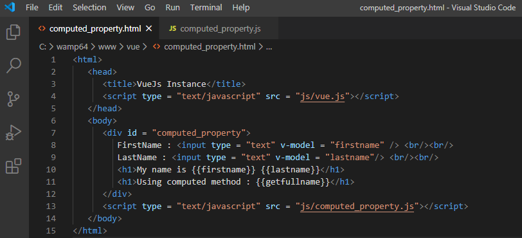Click the opening <head> tag on line 2

pos(102,72)
